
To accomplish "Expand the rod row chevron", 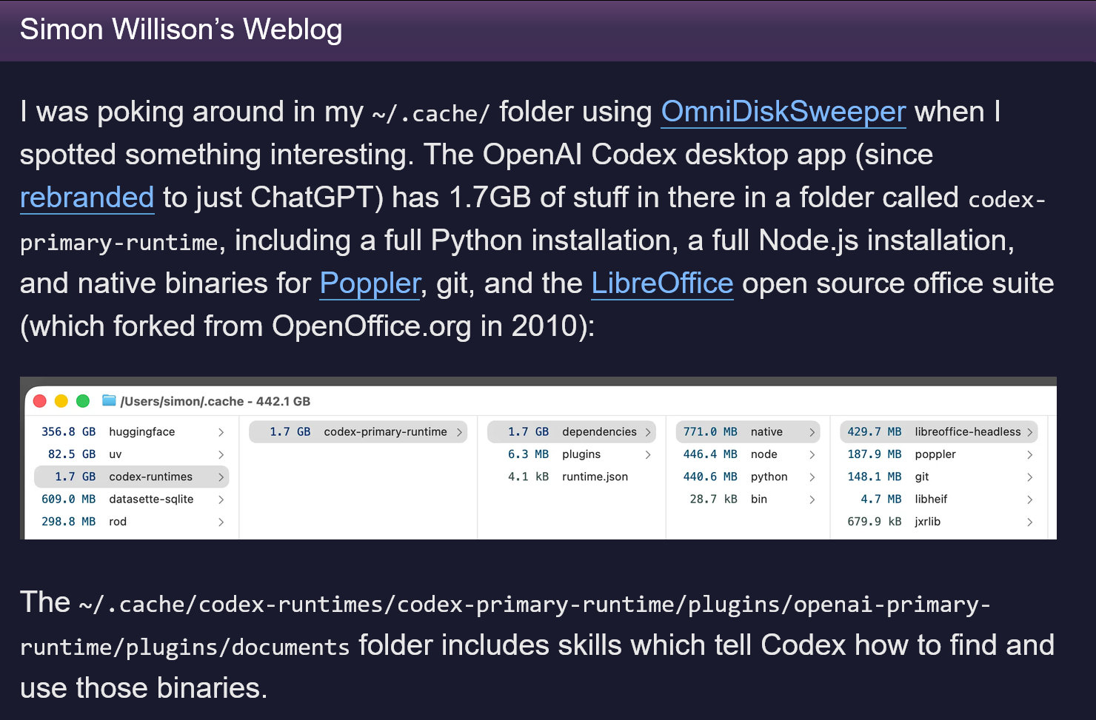I will click(x=221, y=522).
